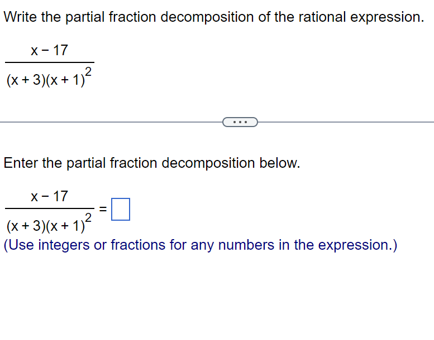434x340 pixels.
Task: Click the empty answer input box
Action: pos(121,210)
